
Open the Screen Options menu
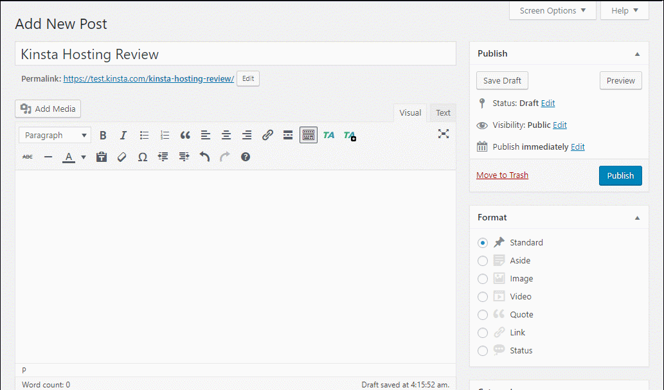(x=552, y=10)
